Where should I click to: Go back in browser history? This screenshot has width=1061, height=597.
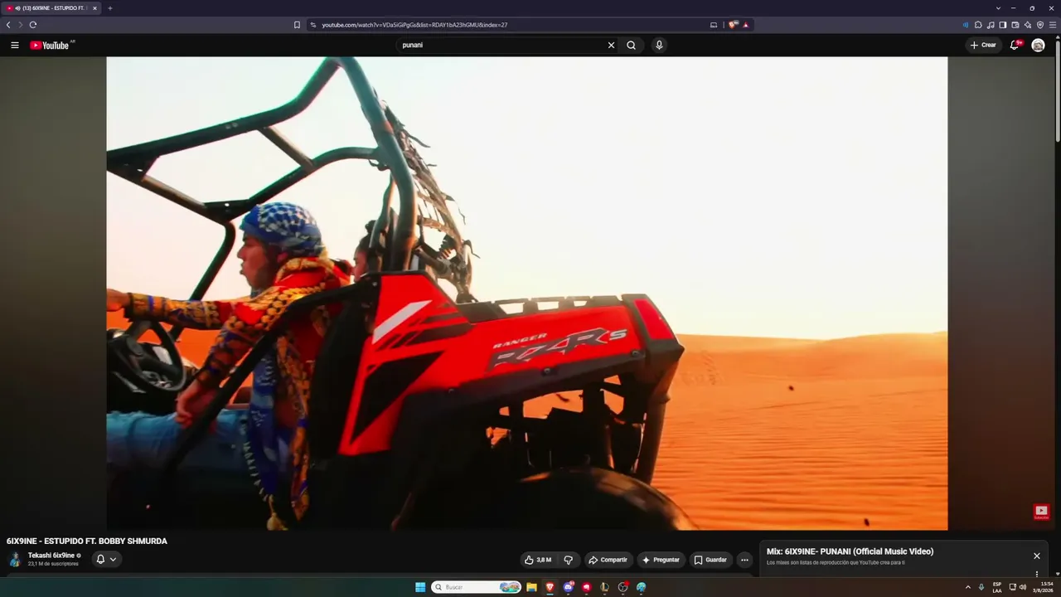click(8, 25)
